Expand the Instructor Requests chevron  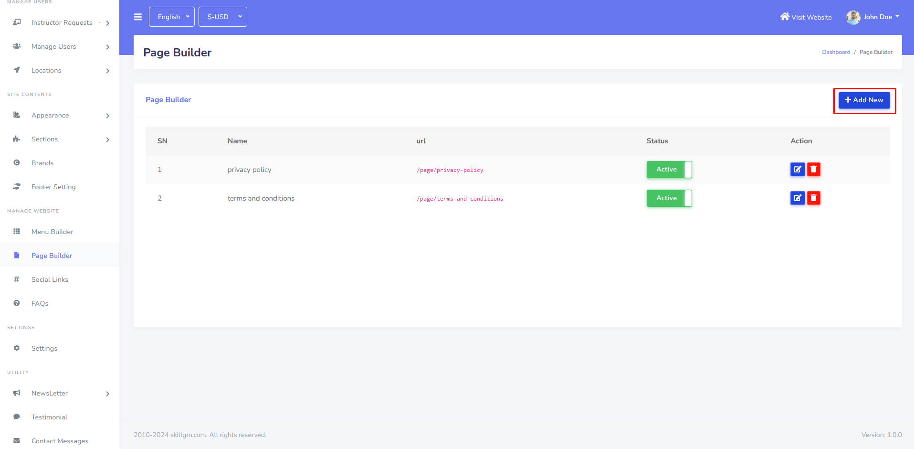pyautogui.click(x=108, y=23)
